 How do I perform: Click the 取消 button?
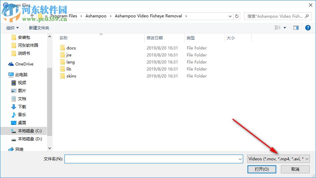tap(295, 169)
